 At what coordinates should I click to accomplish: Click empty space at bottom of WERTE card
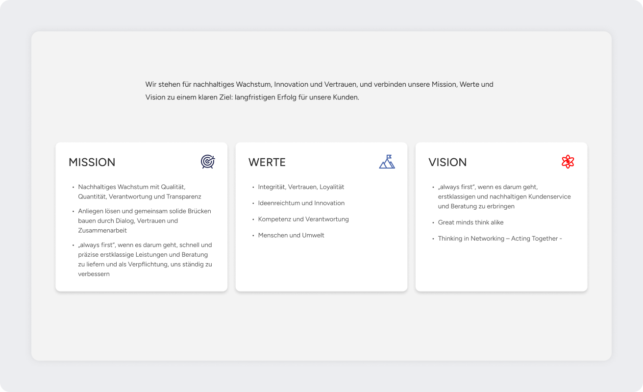pos(321,269)
